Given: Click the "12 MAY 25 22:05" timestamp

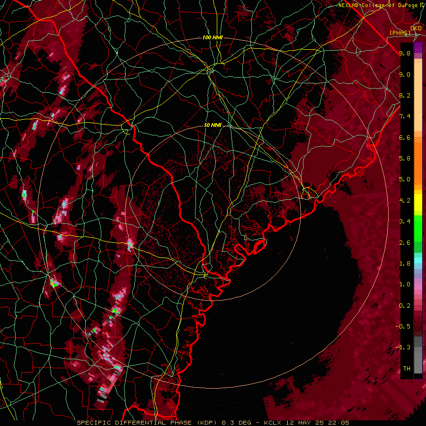Looking at the screenshot, I should pos(317,423).
